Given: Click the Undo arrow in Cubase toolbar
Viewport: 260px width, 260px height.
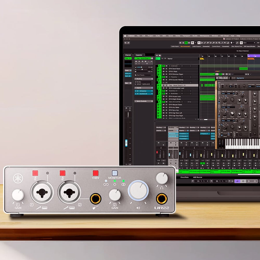Looking at the screenshot, I should pyautogui.click(x=126, y=43).
